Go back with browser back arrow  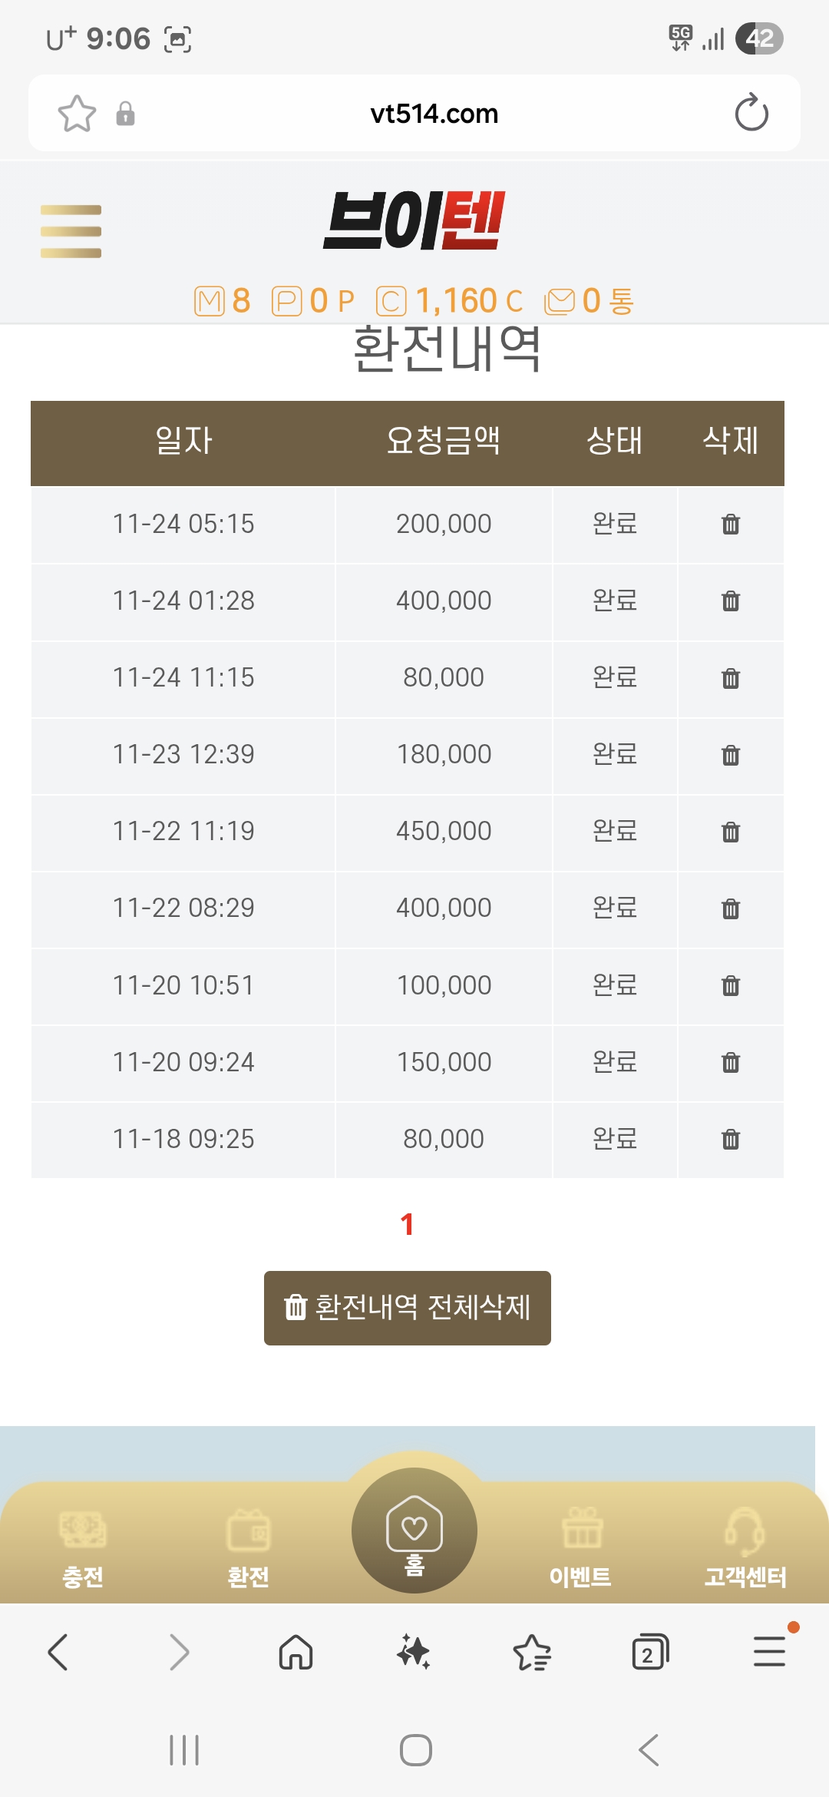pyautogui.click(x=58, y=1652)
